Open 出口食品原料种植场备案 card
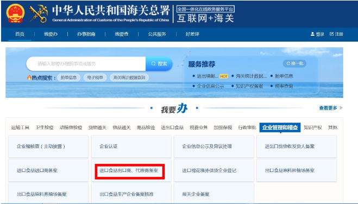The height and width of the screenshot is (204, 358). (x=297, y=170)
